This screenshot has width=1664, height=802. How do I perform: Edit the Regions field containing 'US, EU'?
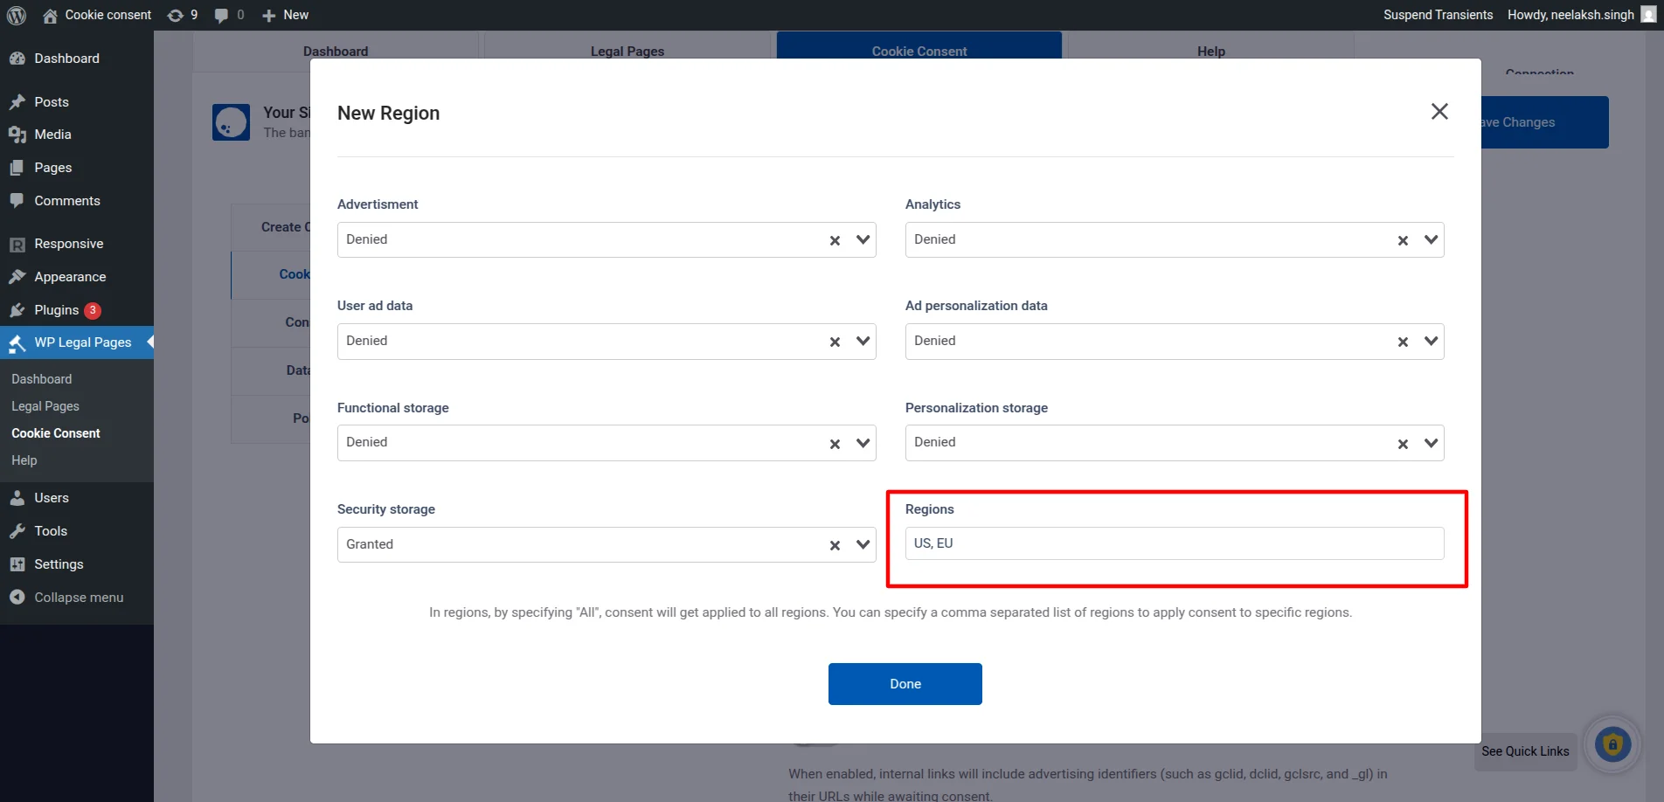coord(1174,543)
